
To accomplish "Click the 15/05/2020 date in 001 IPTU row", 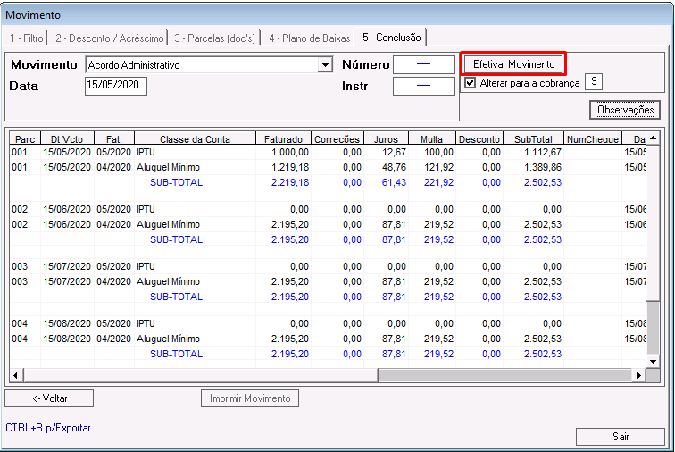I will click(x=67, y=152).
